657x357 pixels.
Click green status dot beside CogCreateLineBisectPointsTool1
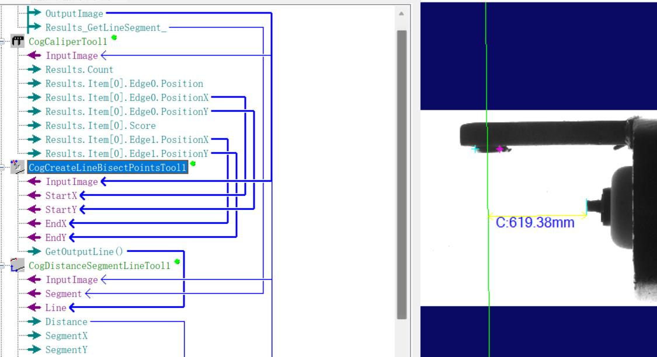pyautogui.click(x=193, y=164)
